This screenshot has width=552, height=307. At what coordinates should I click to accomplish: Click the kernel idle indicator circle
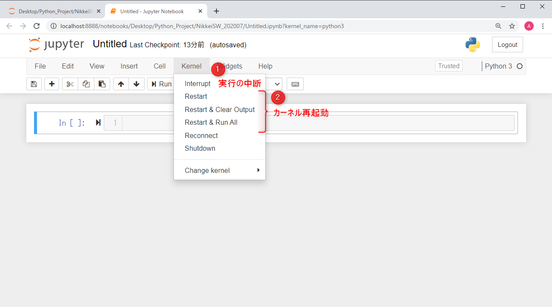[519, 66]
